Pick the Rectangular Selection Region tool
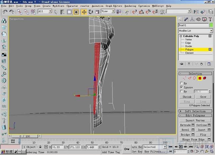This screenshot has width=215, height=155. [x=69, y=12]
